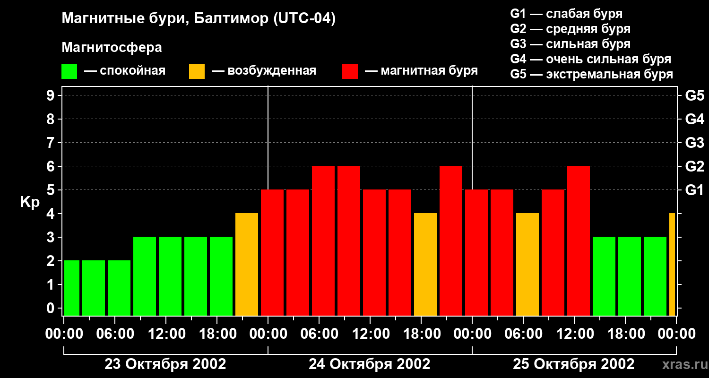Image resolution: width=709 pixels, height=378 pixels.
Task: Click the 25 October 02:00–05:00 red bar
Action: click(502, 253)
